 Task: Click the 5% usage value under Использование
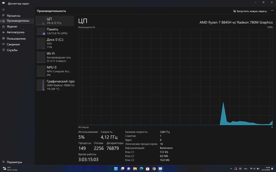pos(81,137)
